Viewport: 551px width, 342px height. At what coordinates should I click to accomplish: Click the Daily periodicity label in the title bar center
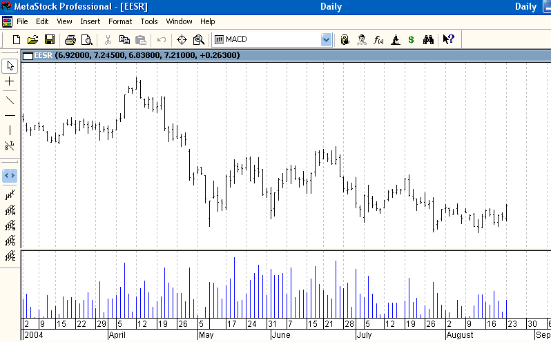(x=331, y=7)
